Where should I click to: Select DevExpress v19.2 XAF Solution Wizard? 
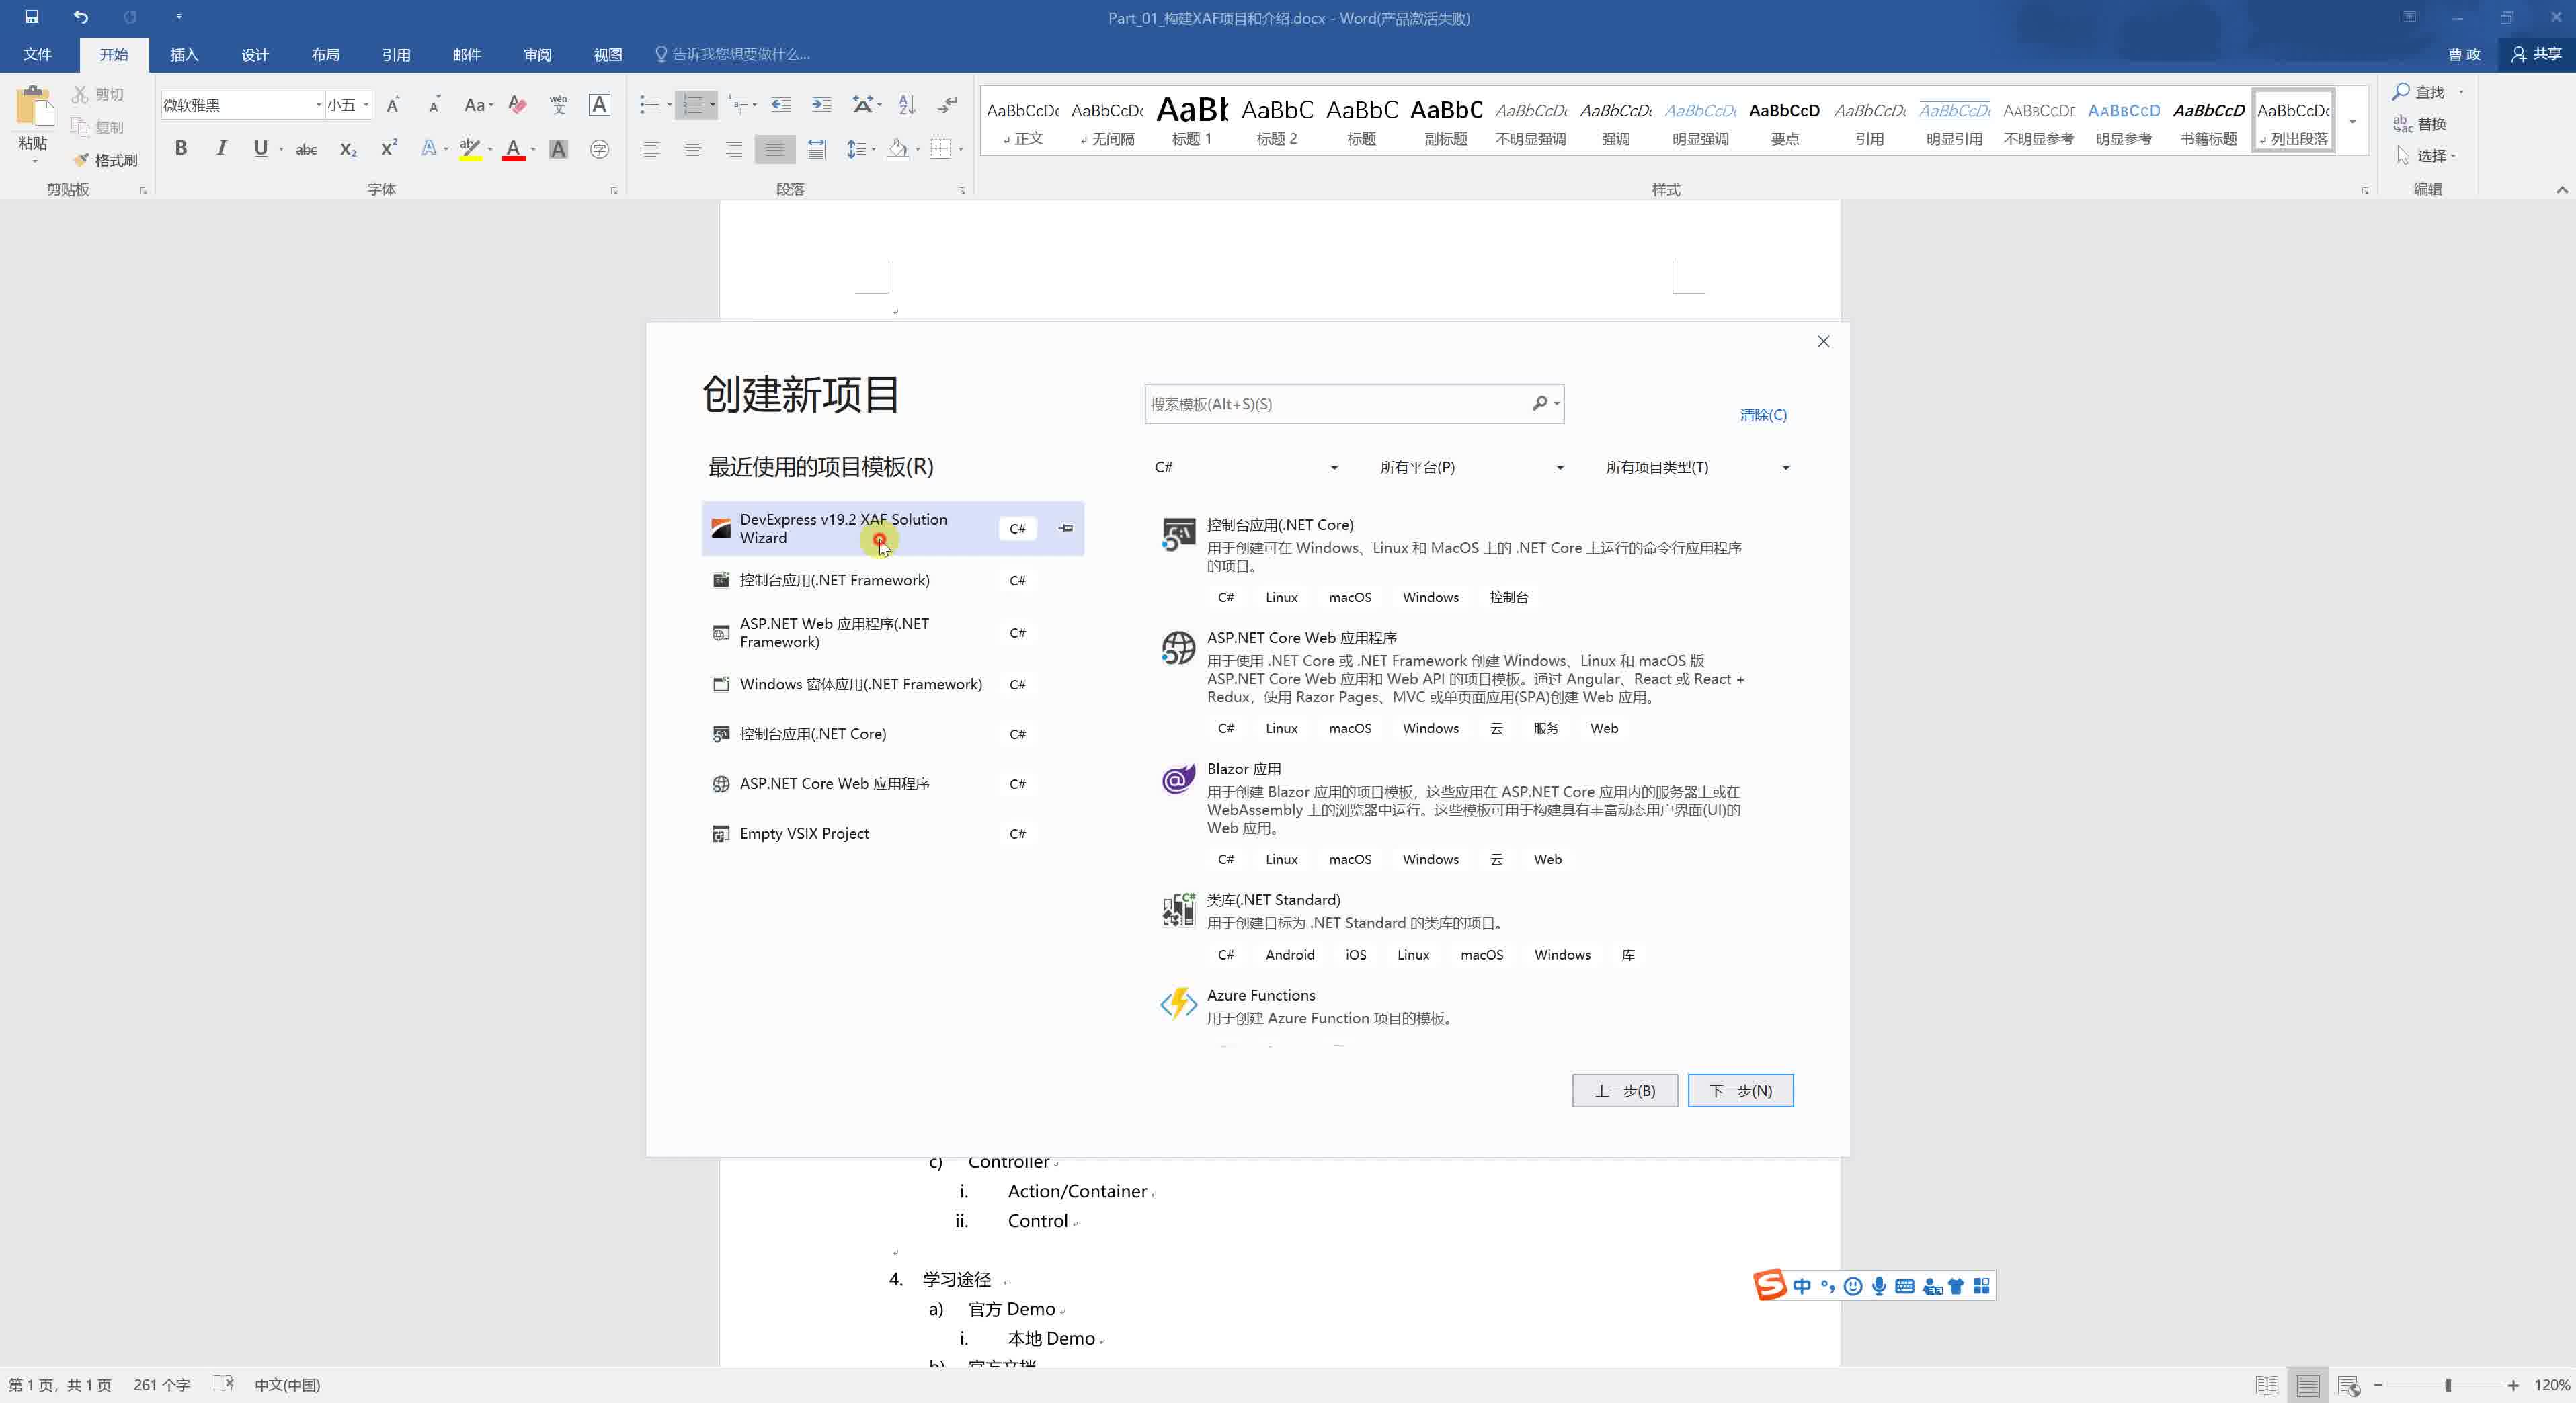pyautogui.click(x=892, y=529)
